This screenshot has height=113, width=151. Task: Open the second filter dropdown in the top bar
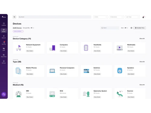point(116,17)
